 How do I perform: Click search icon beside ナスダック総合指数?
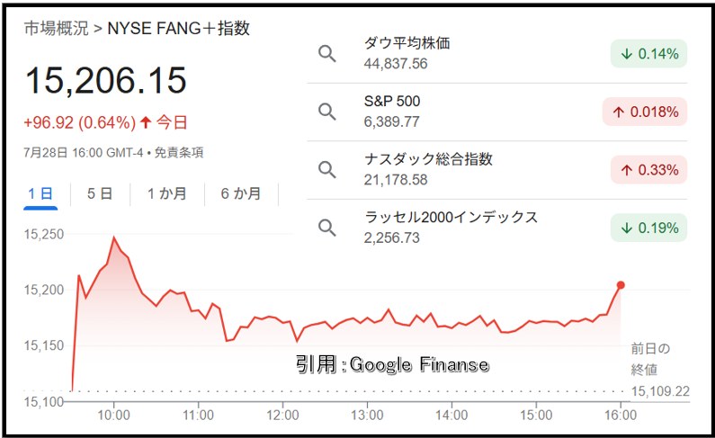[x=327, y=170]
